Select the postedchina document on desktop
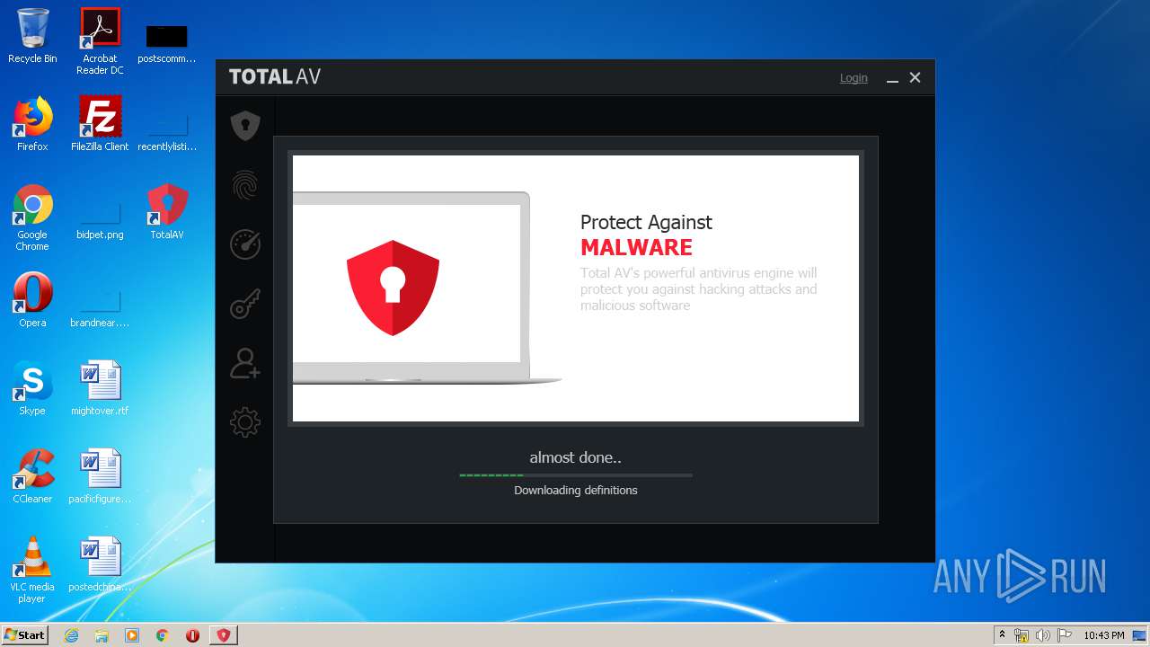The height and width of the screenshot is (647, 1150). (x=100, y=564)
